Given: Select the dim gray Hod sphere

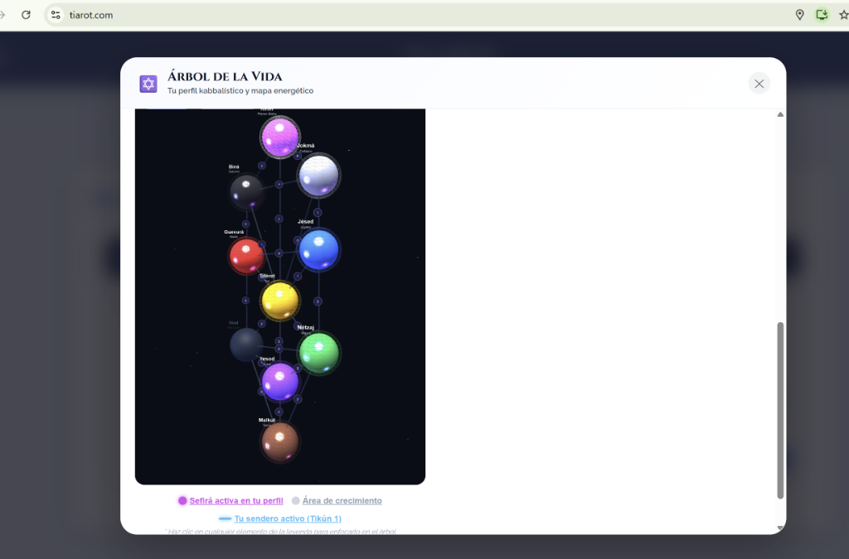Looking at the screenshot, I should coord(246,345).
